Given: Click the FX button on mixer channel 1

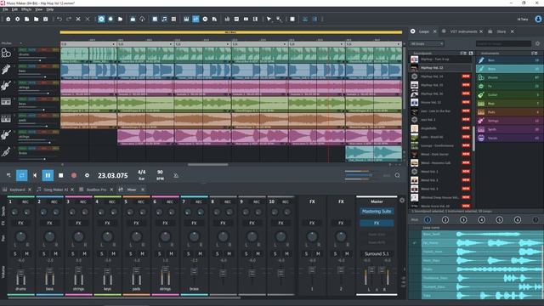Looking at the screenshot, I should pos(20,223).
